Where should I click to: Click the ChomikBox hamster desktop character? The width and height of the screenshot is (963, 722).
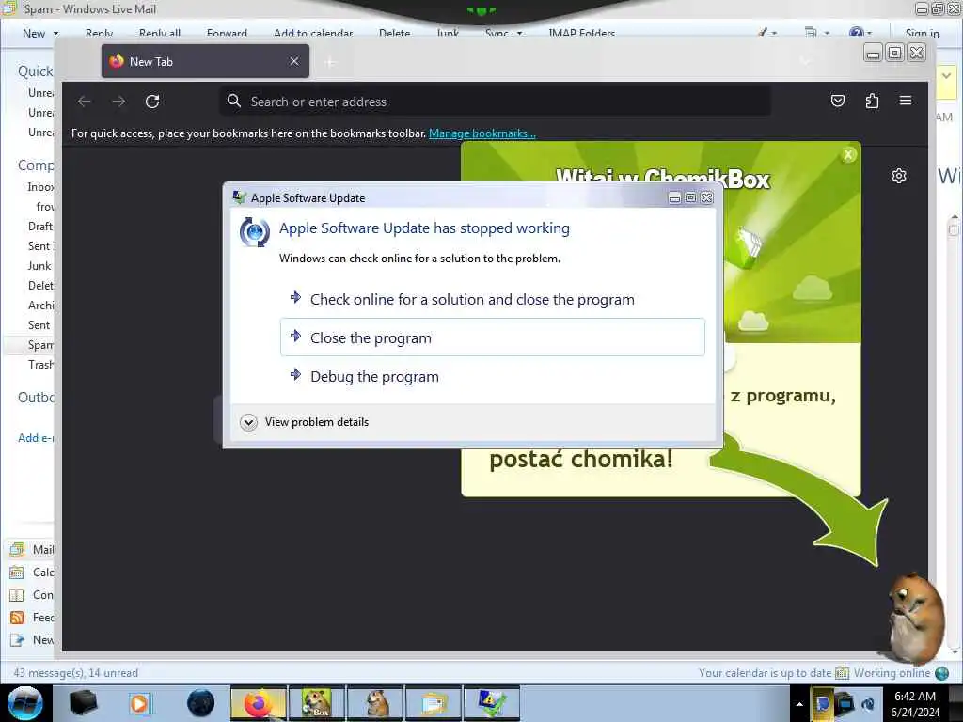click(915, 617)
